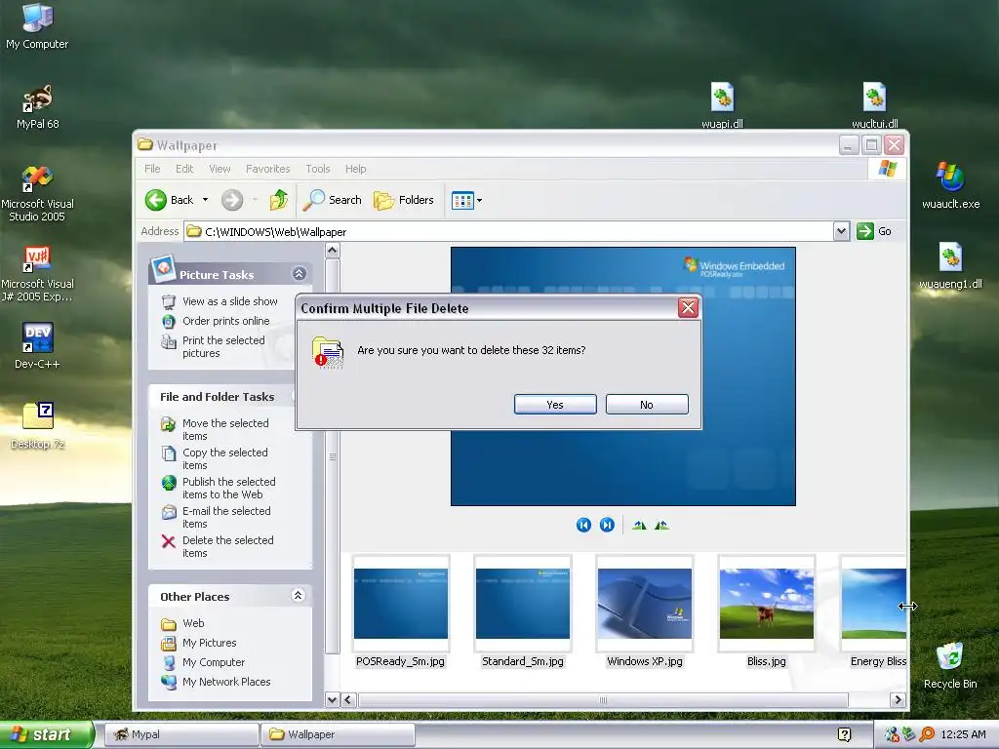Screen dimensions: 999x749
Task: Click the Wallpaper taskbar button
Action: click(337, 734)
